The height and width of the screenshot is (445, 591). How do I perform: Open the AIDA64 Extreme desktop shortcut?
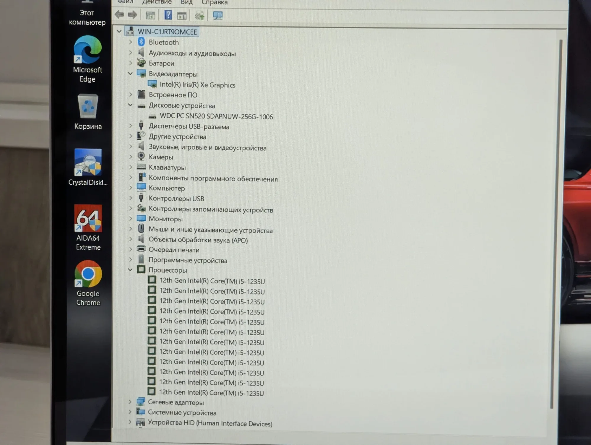coord(88,228)
